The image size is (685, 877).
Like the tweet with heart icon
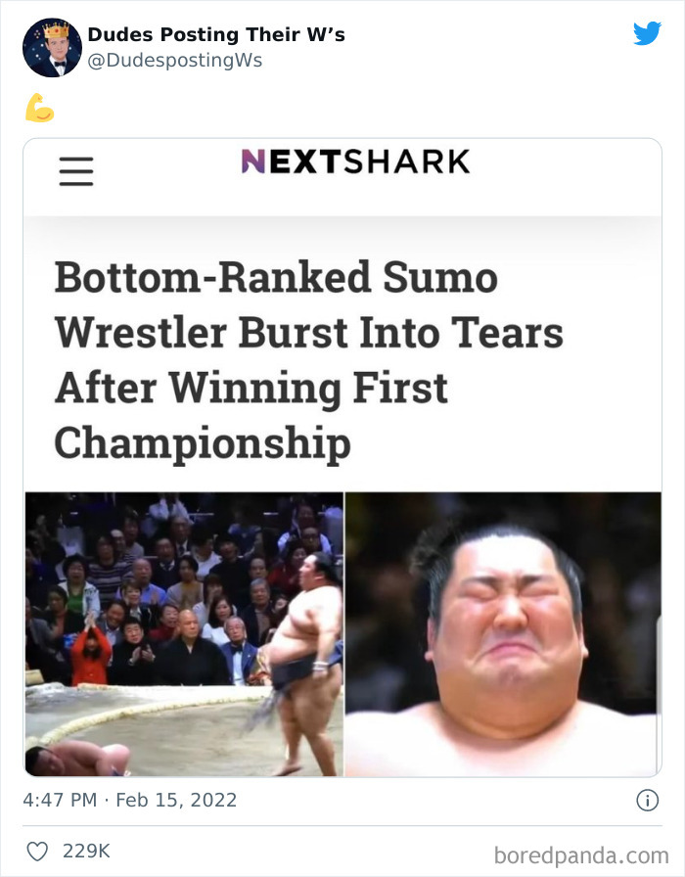(x=37, y=852)
